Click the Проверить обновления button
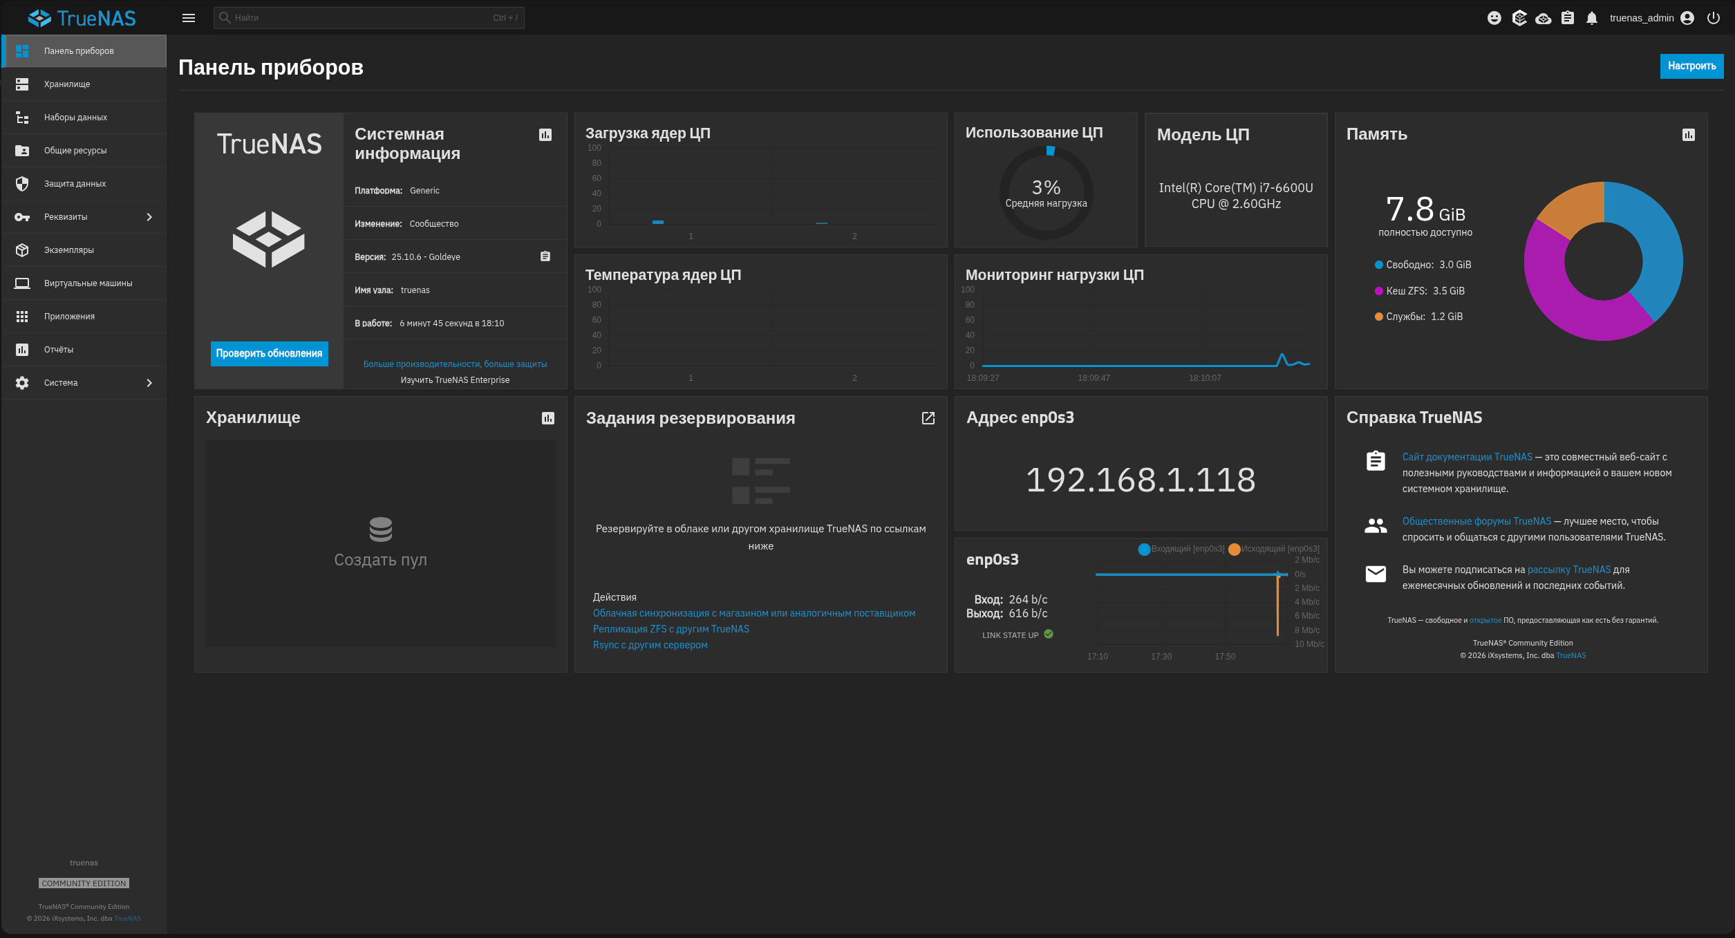 pos(269,353)
